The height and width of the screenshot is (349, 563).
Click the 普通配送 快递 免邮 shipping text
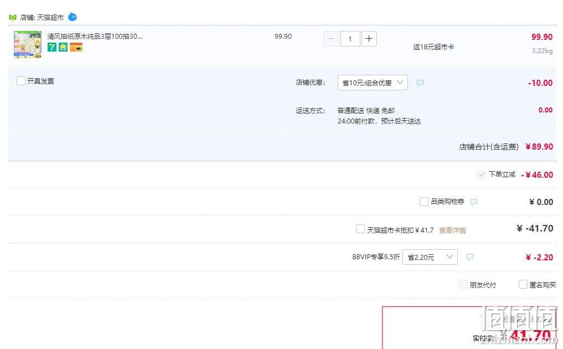(366, 110)
